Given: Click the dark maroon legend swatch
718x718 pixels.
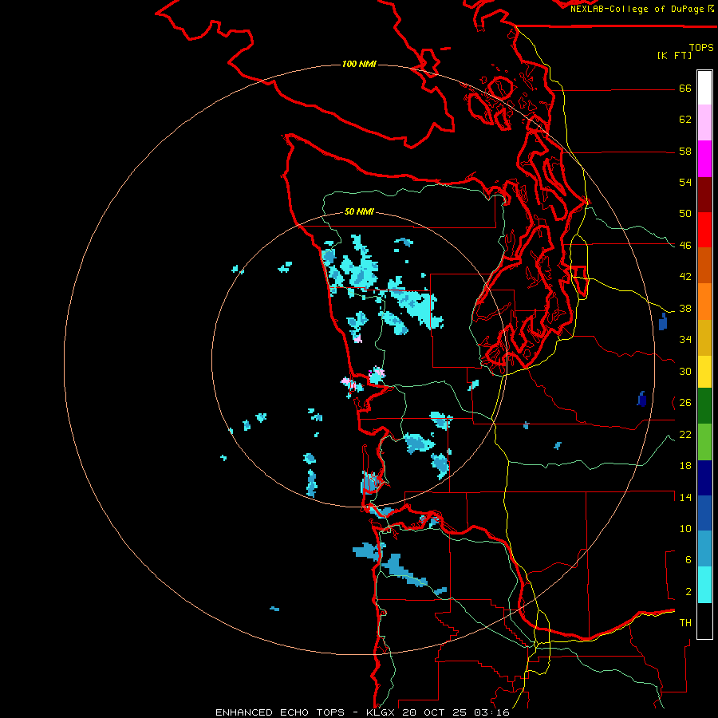Looking at the screenshot, I should [704, 194].
